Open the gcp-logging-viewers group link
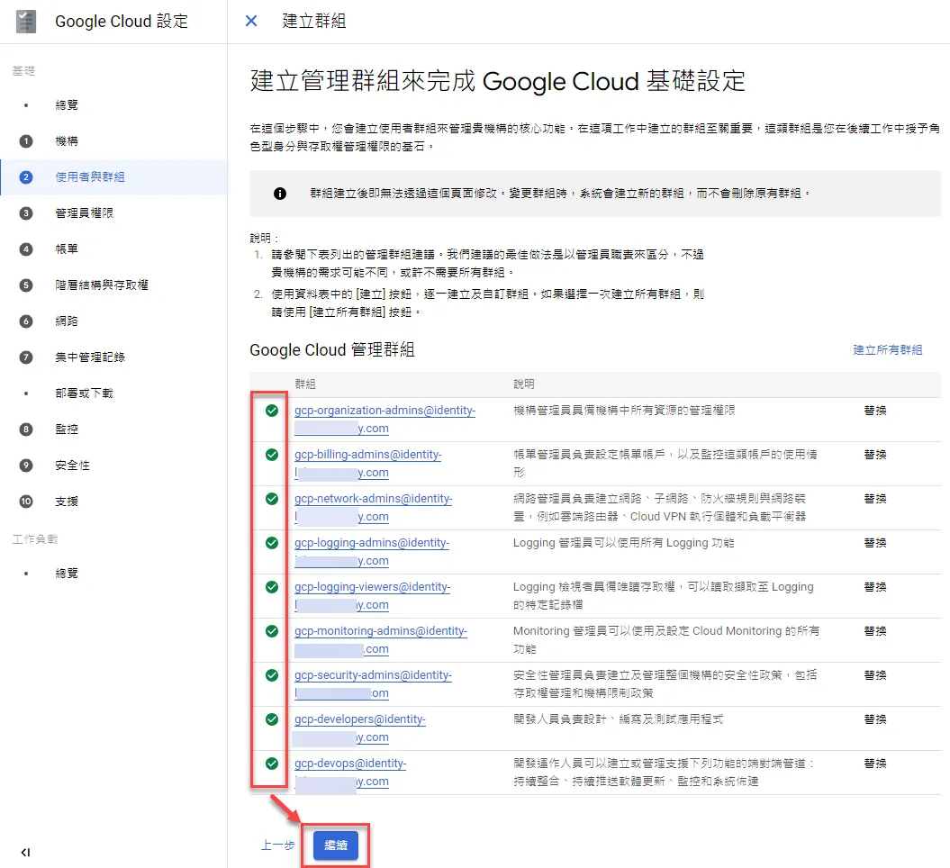The height and width of the screenshot is (868, 950). (372, 596)
